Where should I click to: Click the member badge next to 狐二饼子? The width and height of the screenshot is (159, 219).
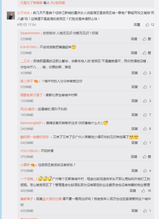[x=36, y=81]
